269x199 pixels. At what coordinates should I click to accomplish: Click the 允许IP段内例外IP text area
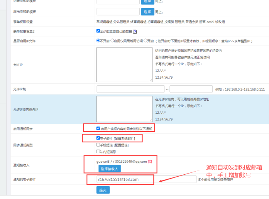(x=124, y=109)
